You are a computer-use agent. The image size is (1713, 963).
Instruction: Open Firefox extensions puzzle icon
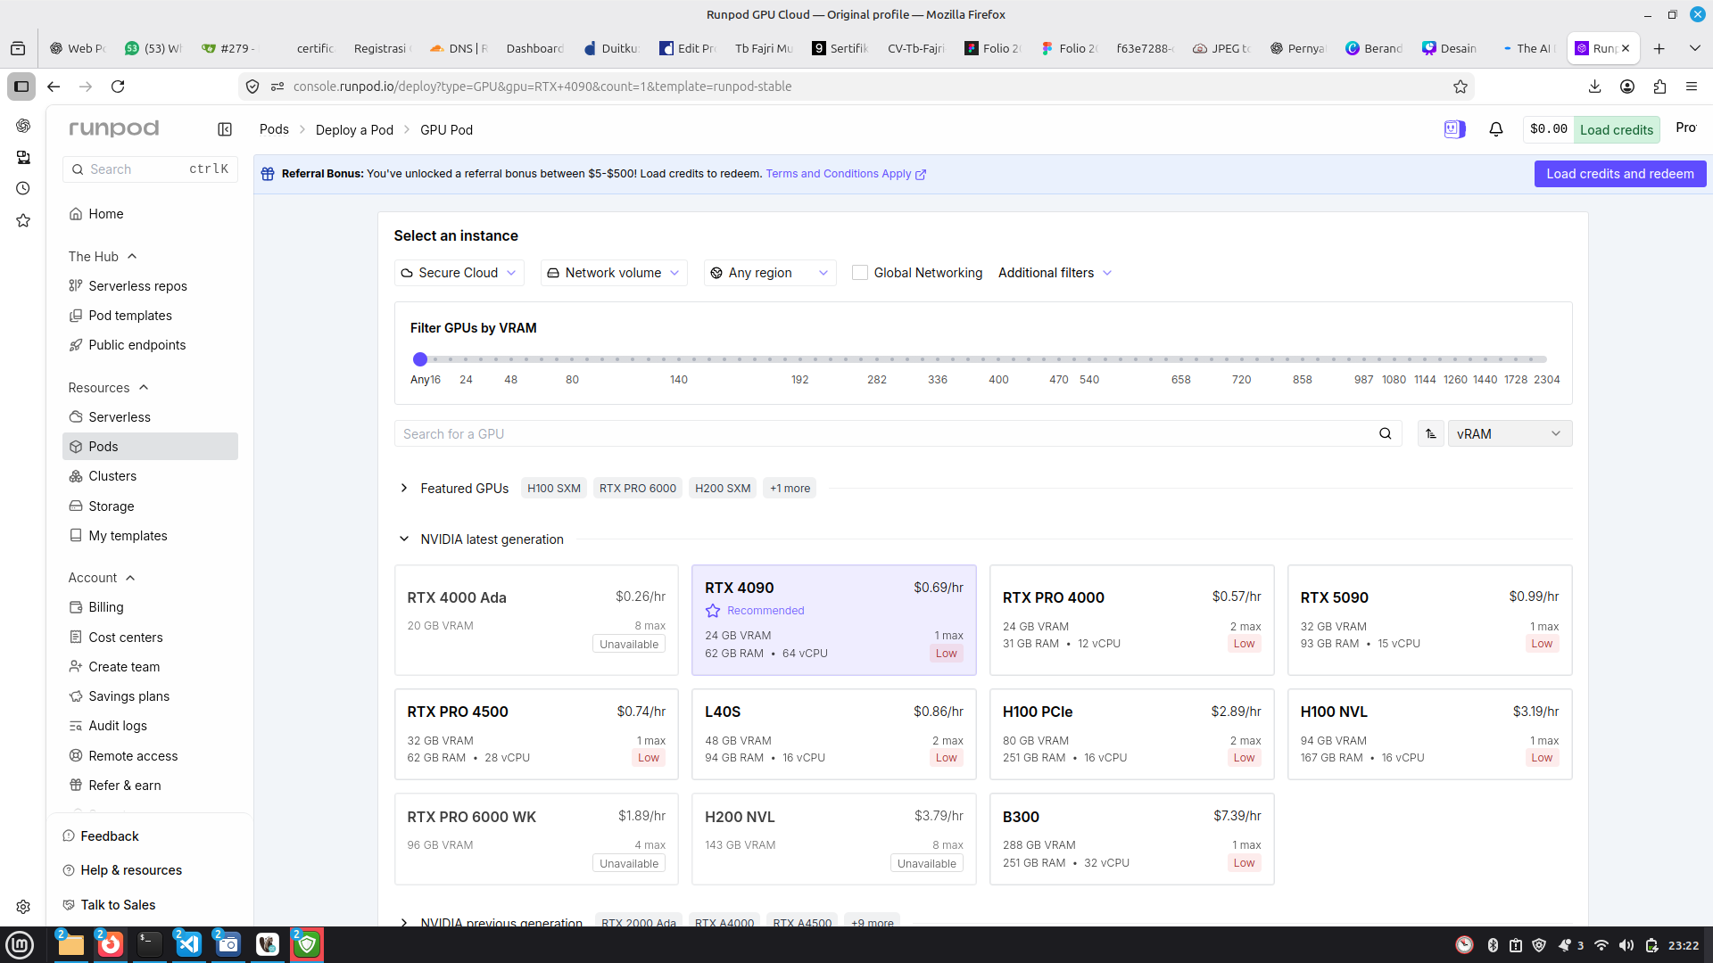click(x=1659, y=86)
